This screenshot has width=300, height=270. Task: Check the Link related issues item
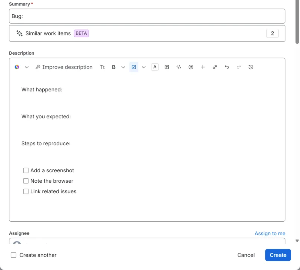(26, 191)
